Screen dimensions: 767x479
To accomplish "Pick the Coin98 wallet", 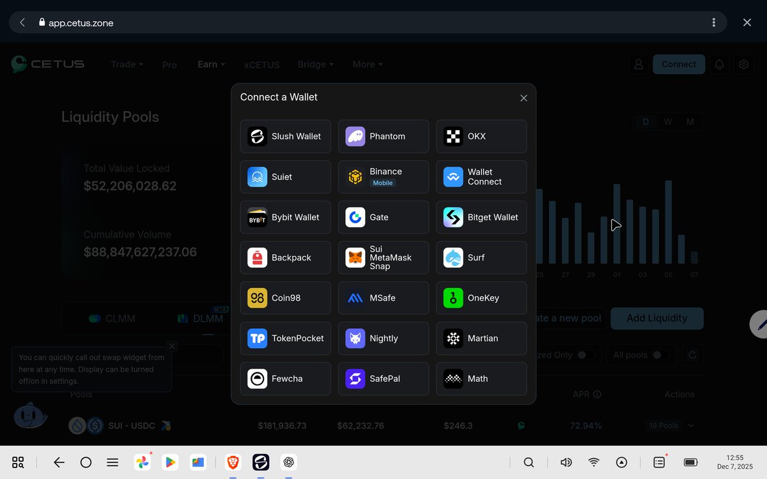I will pyautogui.click(x=286, y=298).
